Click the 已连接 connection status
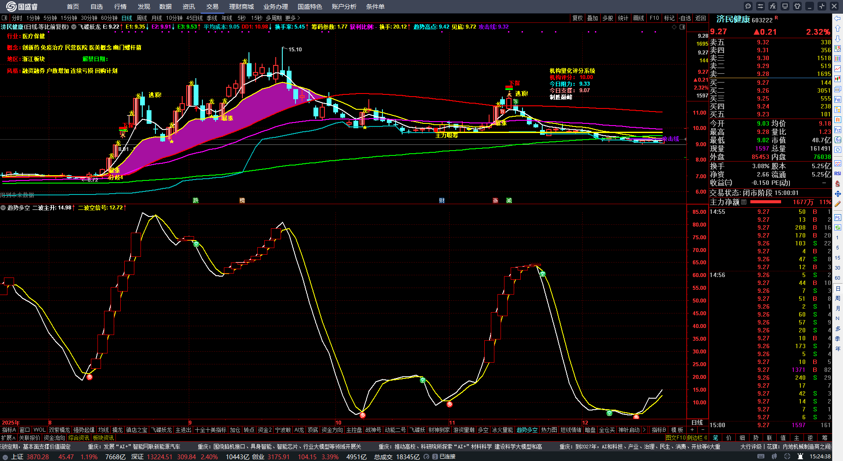This screenshot has height=461, width=843. point(447,457)
